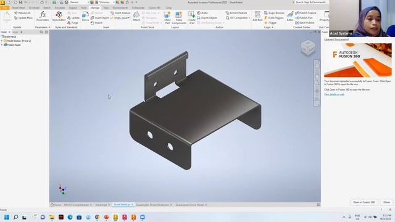Click Batch Publish
This screenshot has height=222, width=395.
click(x=305, y=23)
